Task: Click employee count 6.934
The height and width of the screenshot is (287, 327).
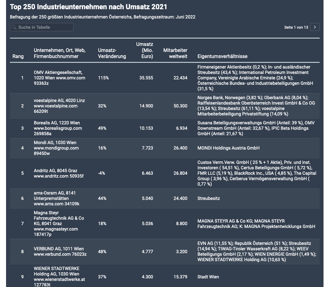Action: [182, 128]
